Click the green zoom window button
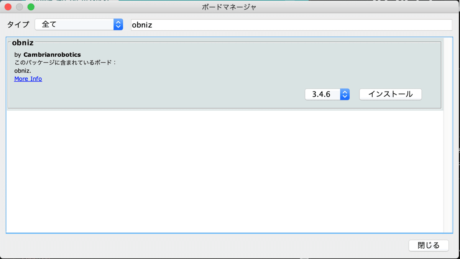This screenshot has width=460, height=259. [31, 7]
